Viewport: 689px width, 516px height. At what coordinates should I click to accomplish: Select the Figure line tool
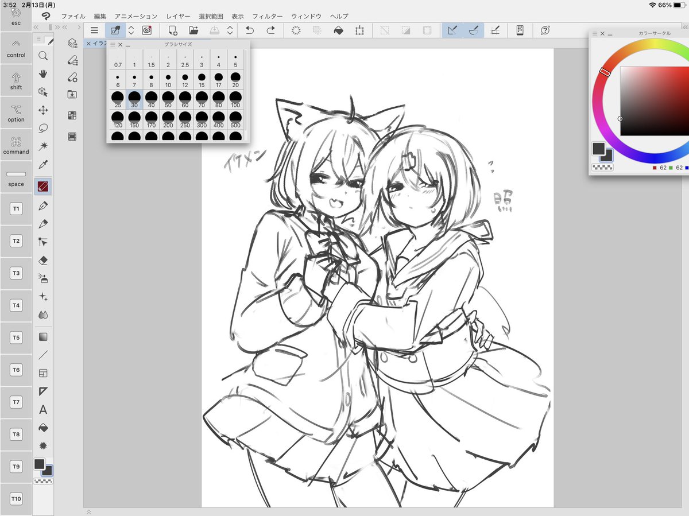pyautogui.click(x=43, y=355)
